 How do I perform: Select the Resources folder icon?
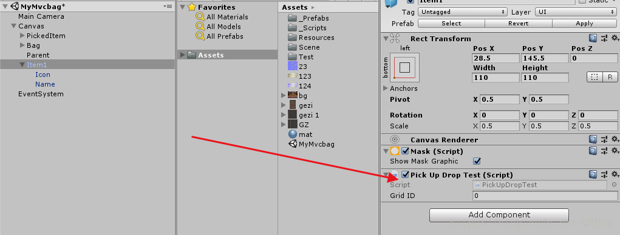(292, 38)
